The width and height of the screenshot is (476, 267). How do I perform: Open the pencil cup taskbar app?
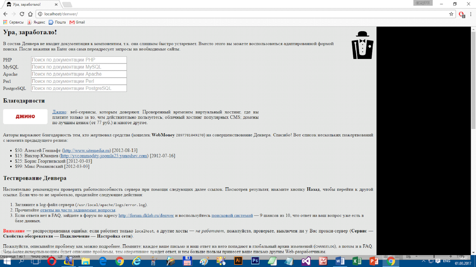click(154, 261)
